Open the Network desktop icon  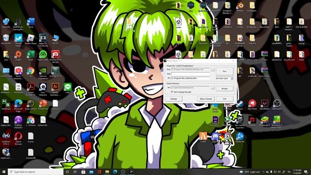pos(6,23)
